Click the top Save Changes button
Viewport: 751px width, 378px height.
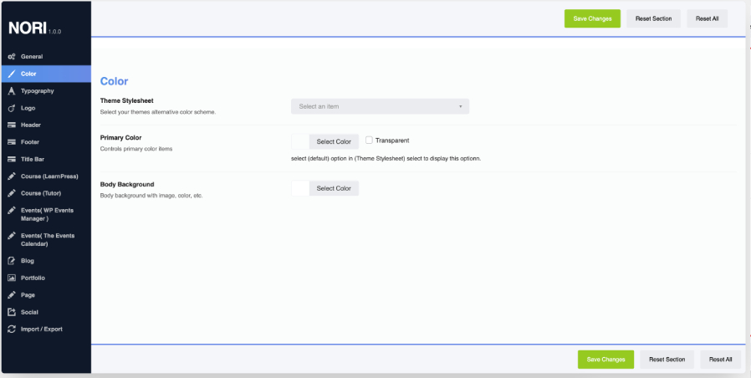coord(592,18)
